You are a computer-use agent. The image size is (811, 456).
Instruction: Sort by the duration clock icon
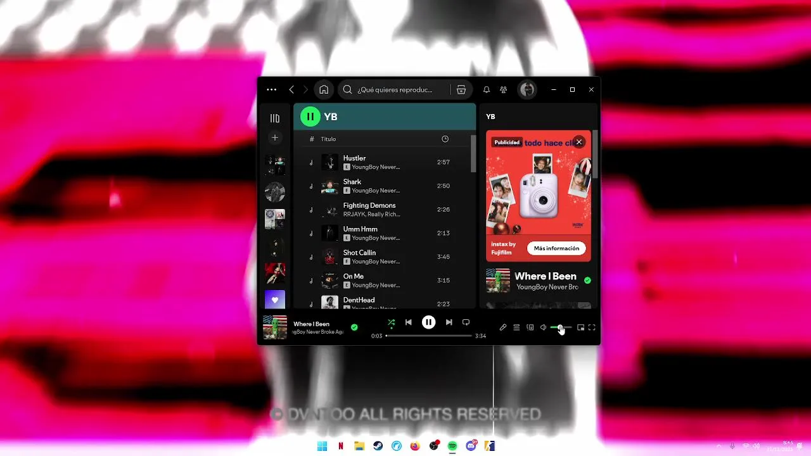tap(445, 139)
